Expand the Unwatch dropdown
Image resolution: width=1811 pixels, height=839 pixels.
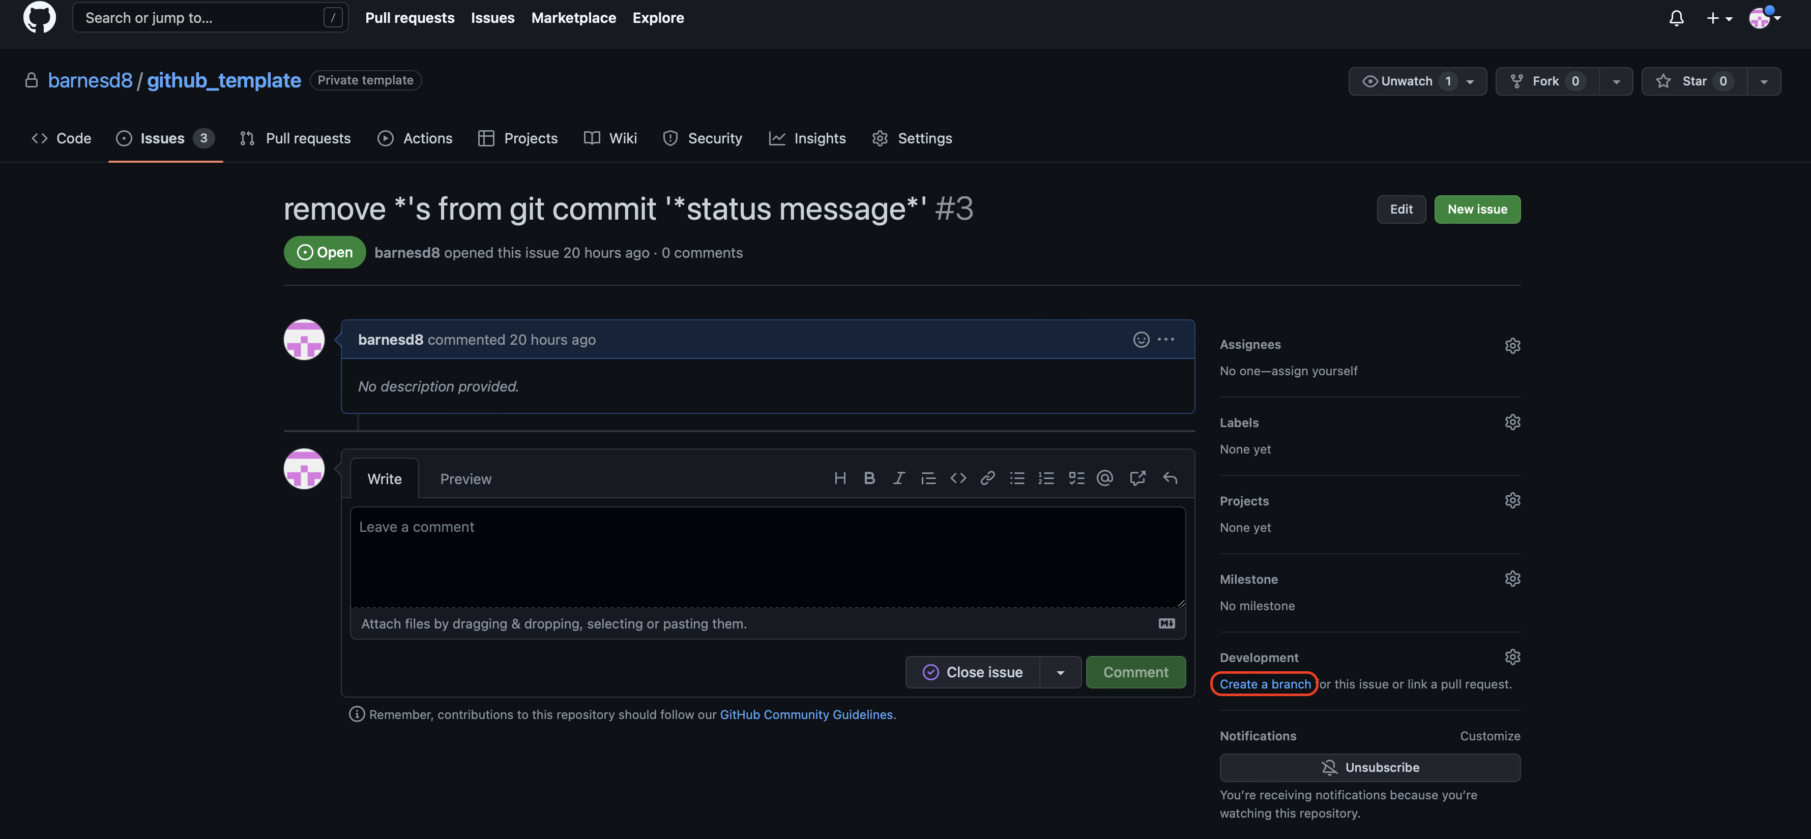(1469, 81)
